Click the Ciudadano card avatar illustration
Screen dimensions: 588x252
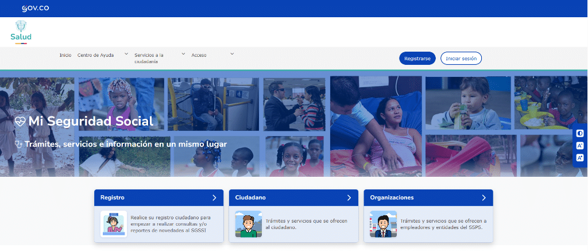point(248,224)
